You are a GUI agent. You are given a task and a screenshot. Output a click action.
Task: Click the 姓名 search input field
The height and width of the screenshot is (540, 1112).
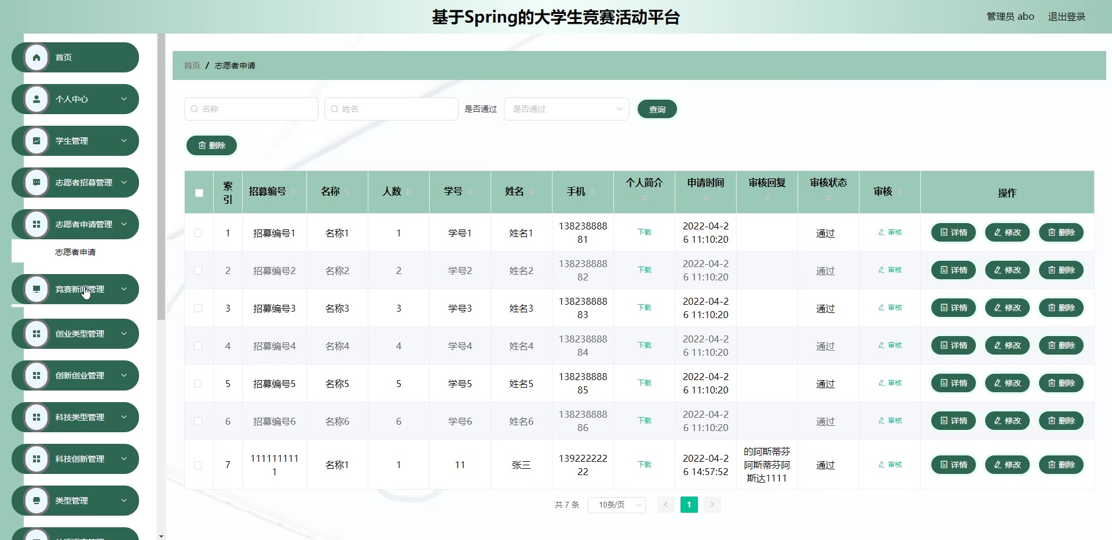pos(392,109)
